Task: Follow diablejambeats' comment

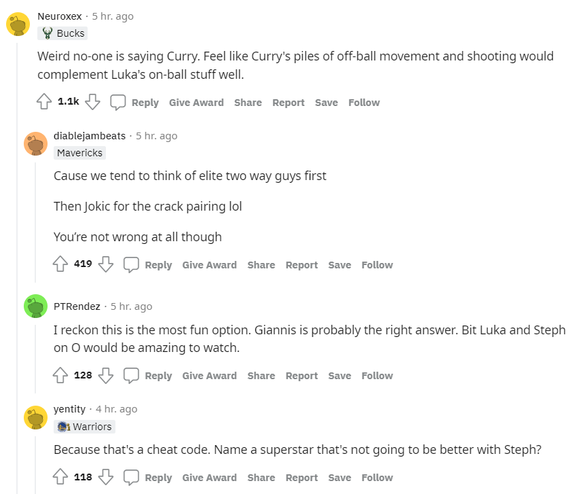Action: click(x=377, y=265)
